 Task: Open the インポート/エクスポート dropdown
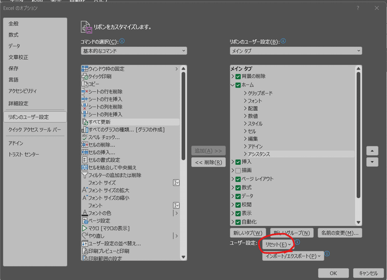pyautogui.click(x=293, y=256)
